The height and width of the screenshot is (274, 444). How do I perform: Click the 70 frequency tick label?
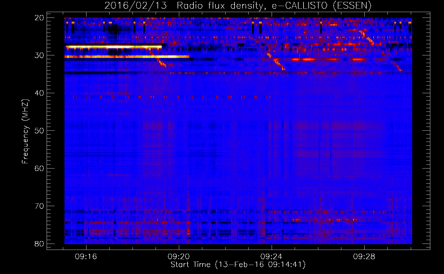[39, 206]
